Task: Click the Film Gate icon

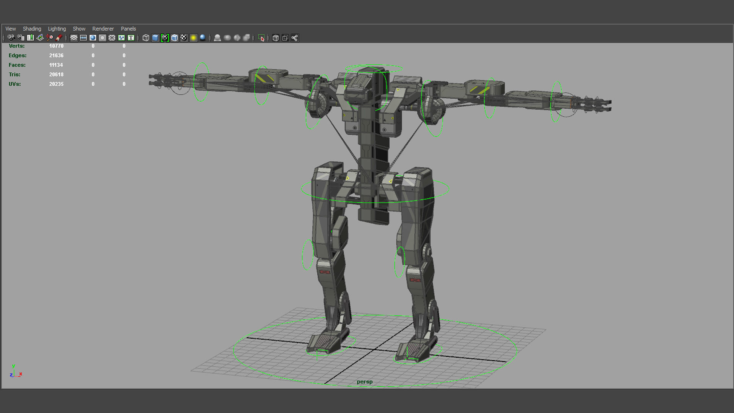Action: coord(83,38)
